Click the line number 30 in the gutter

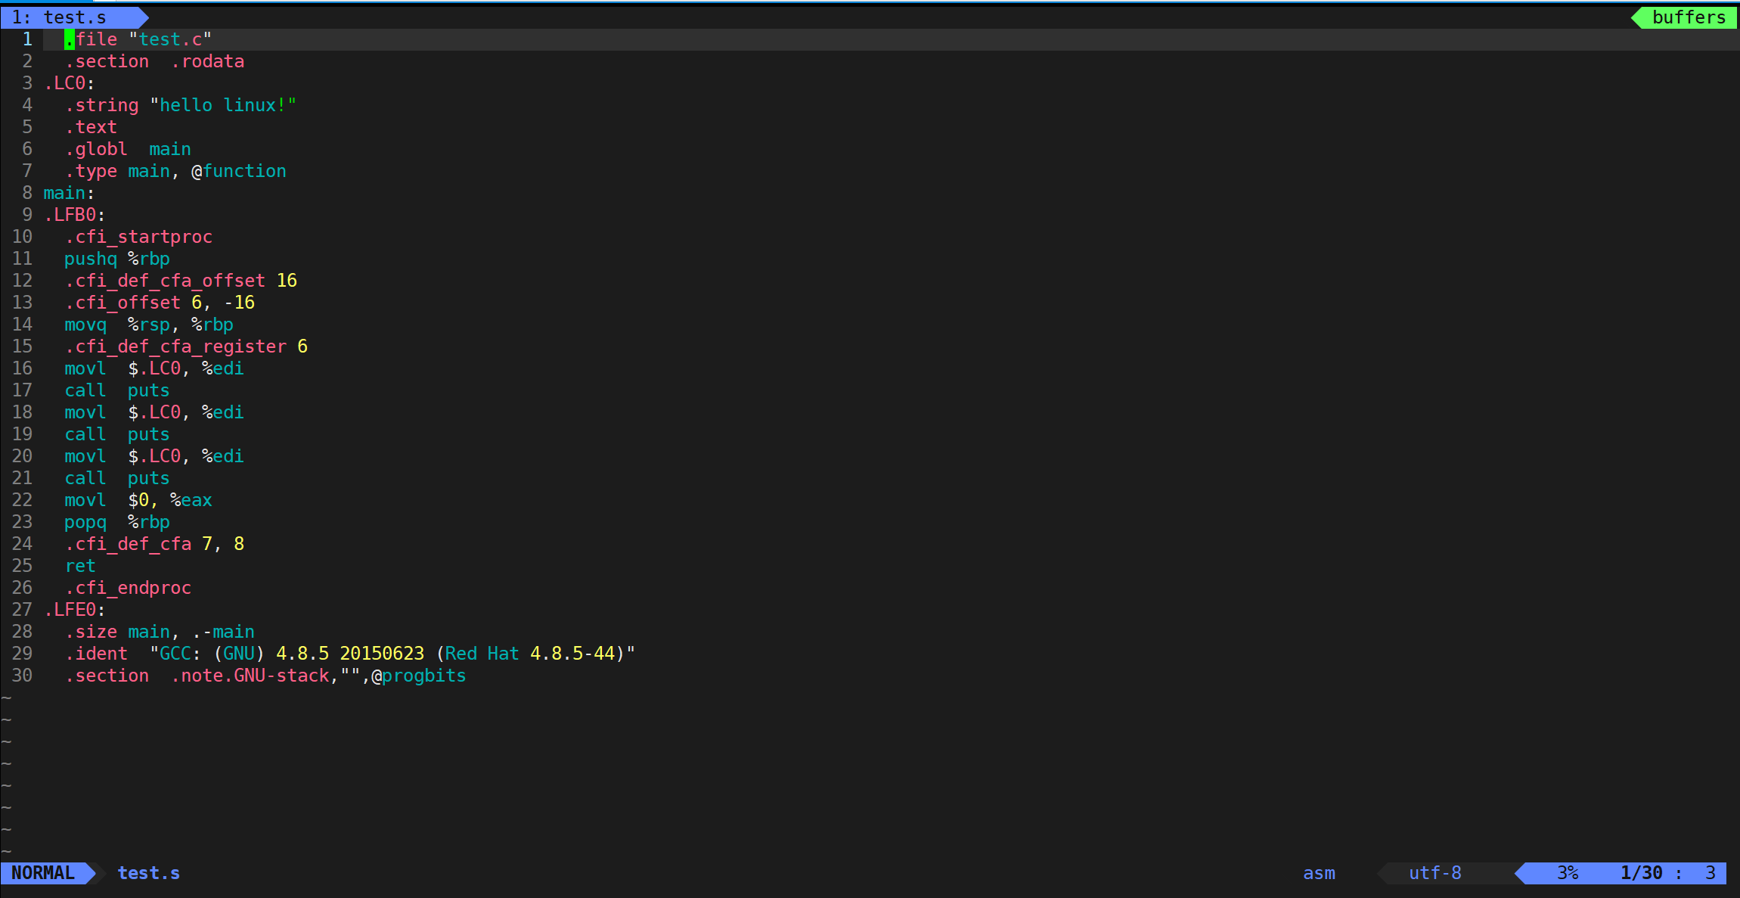[22, 676]
